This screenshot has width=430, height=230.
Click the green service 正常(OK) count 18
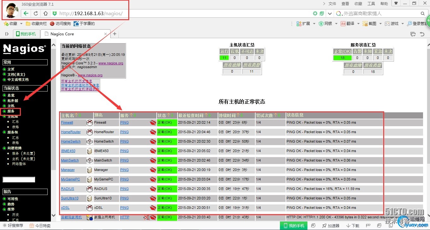pyautogui.click(x=342, y=58)
